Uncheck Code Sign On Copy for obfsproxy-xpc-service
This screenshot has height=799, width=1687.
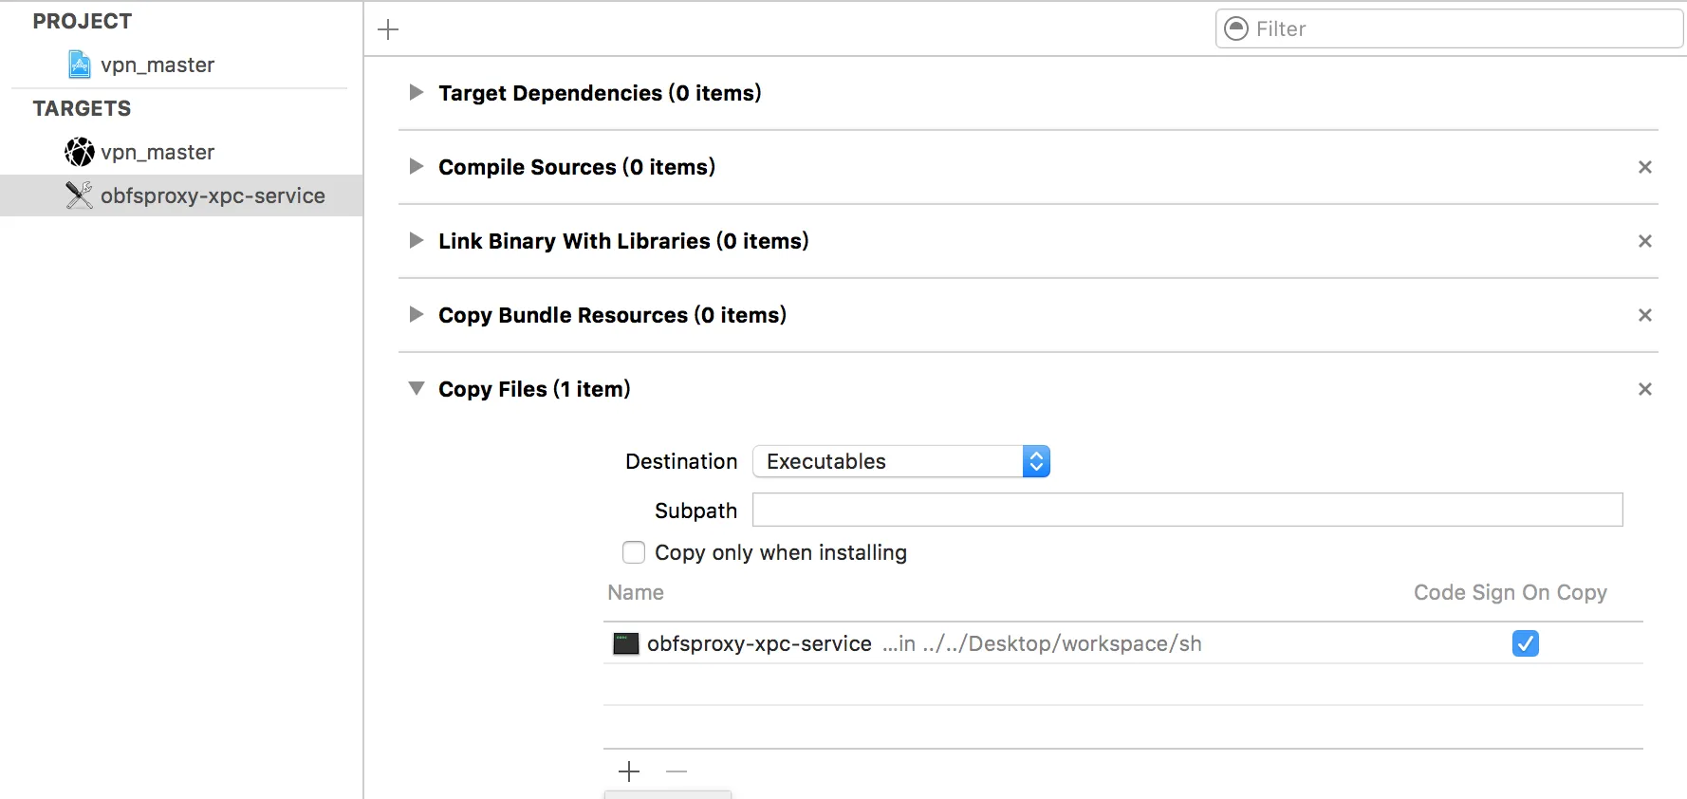coord(1525,643)
